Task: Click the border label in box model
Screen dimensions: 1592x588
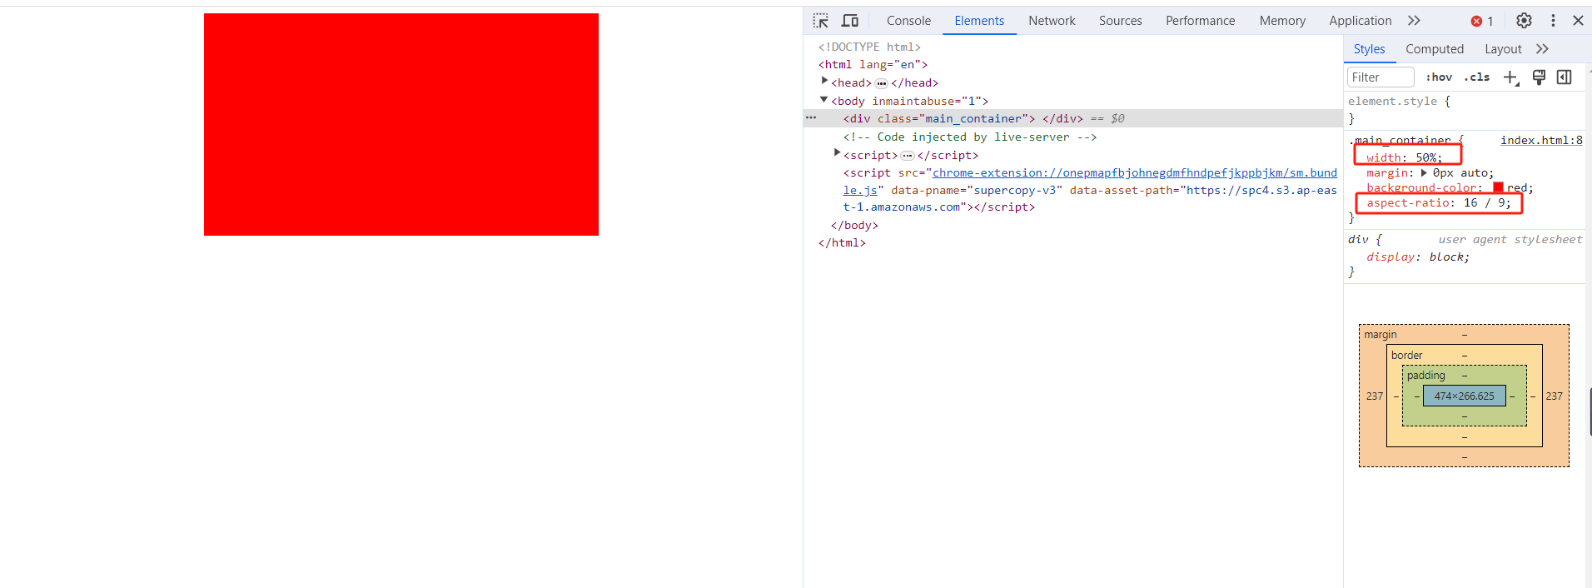Action: click(1407, 356)
